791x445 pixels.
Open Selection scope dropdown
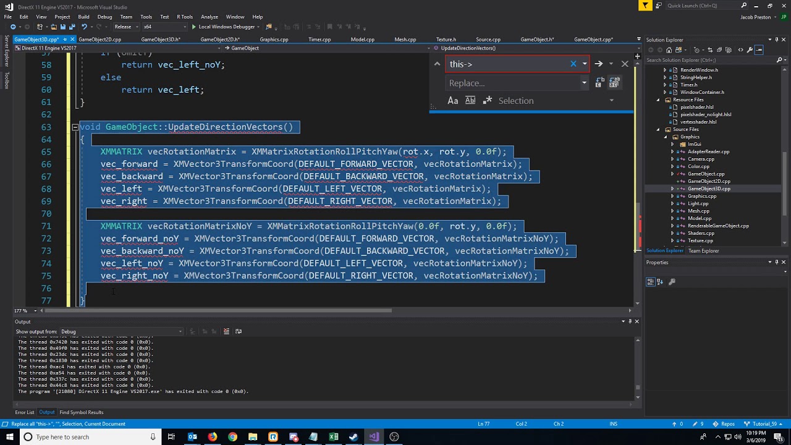pyautogui.click(x=611, y=101)
